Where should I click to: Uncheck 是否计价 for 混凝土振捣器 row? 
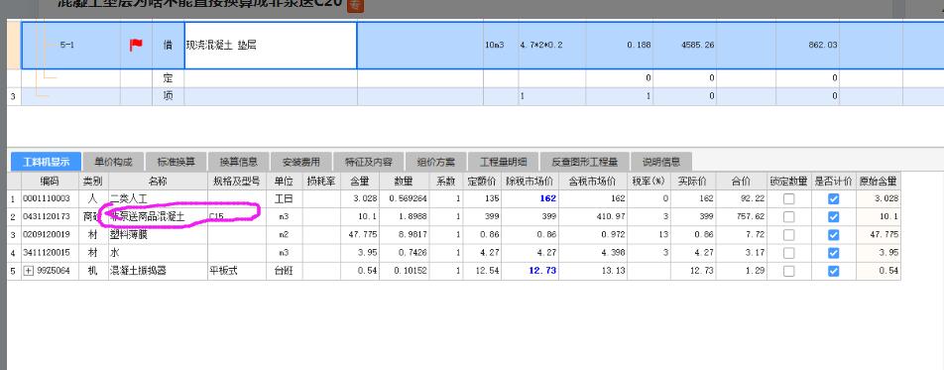[x=833, y=271]
